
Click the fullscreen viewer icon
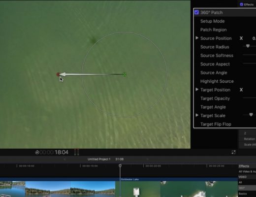pos(233,152)
